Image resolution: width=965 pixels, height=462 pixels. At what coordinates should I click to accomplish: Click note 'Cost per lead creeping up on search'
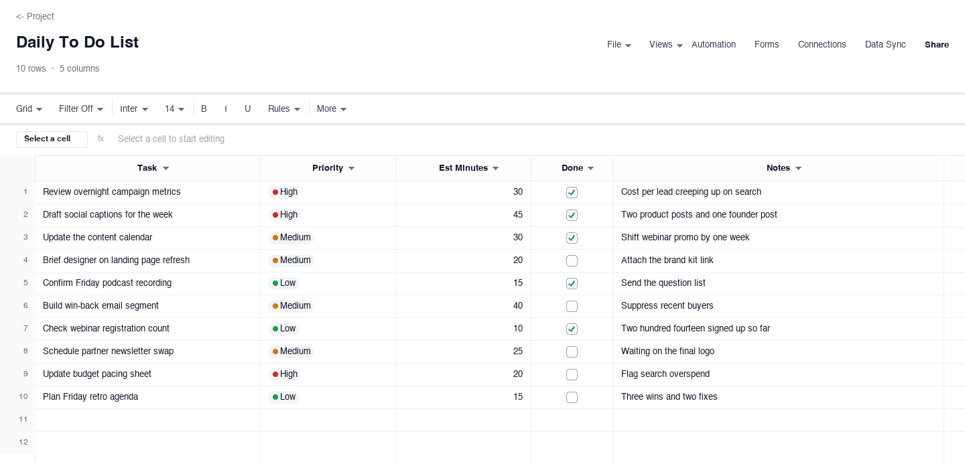[779, 192]
